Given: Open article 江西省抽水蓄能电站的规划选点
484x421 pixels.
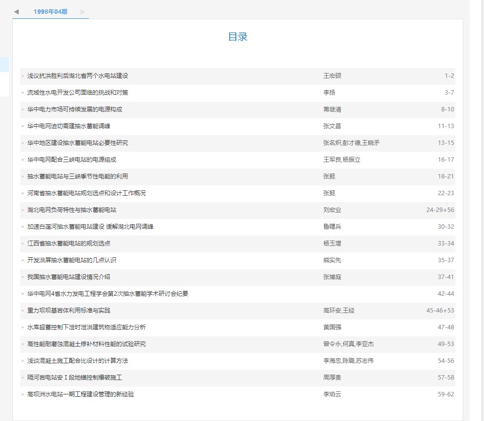Looking at the screenshot, I should (69, 244).
